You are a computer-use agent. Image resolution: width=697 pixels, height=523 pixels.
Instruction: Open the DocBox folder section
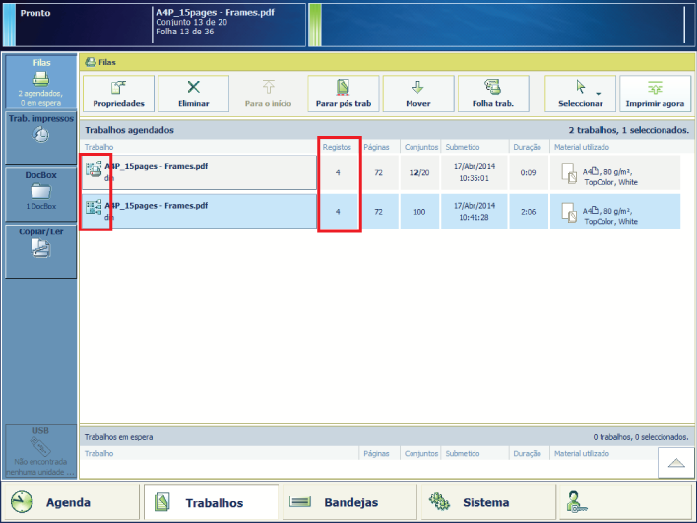click(x=41, y=194)
